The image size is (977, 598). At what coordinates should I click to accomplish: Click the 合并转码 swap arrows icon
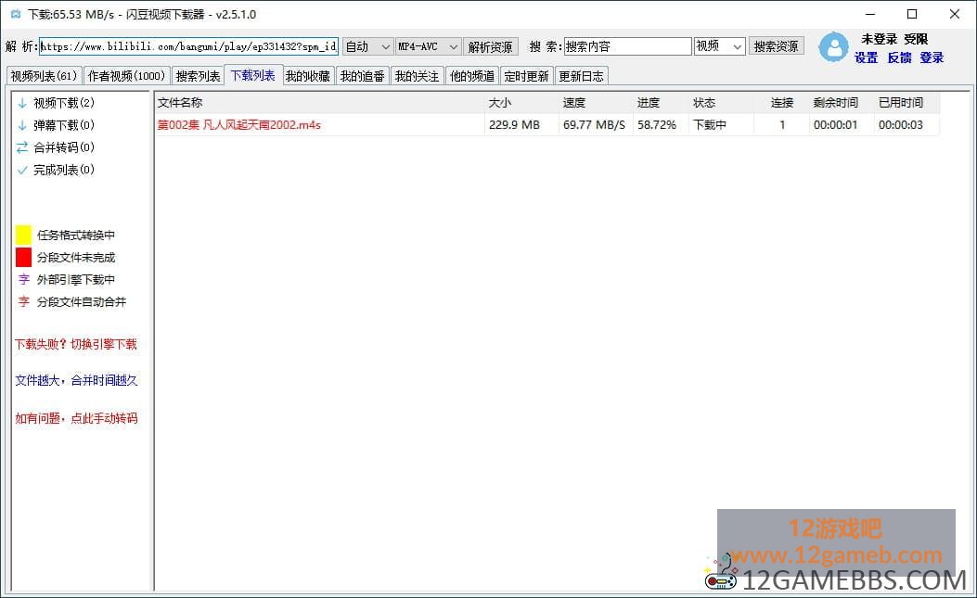pos(22,147)
